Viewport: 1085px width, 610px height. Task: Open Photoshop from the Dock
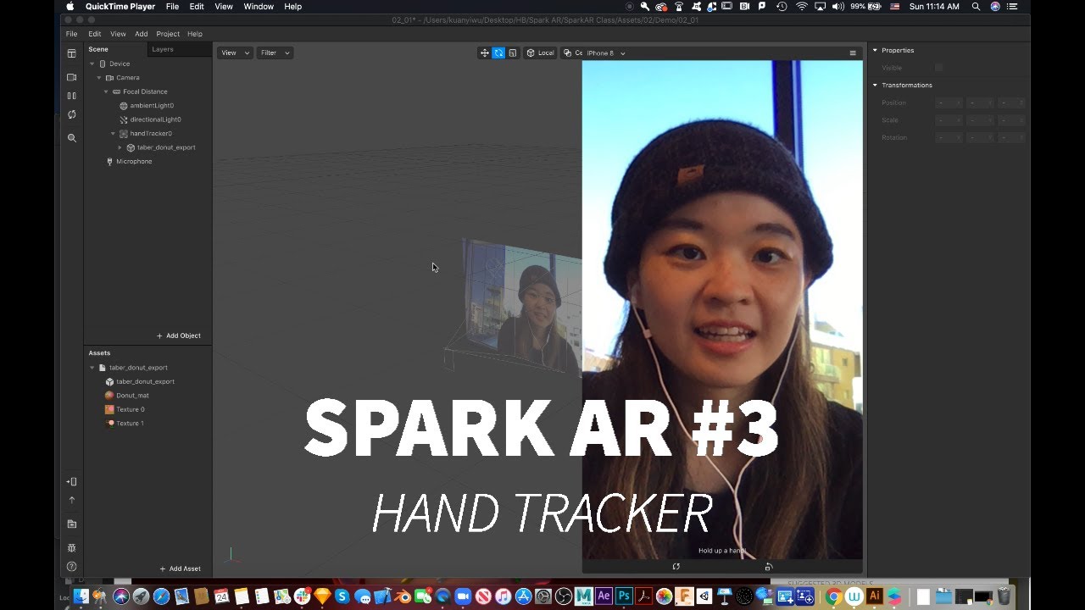pyautogui.click(x=625, y=596)
